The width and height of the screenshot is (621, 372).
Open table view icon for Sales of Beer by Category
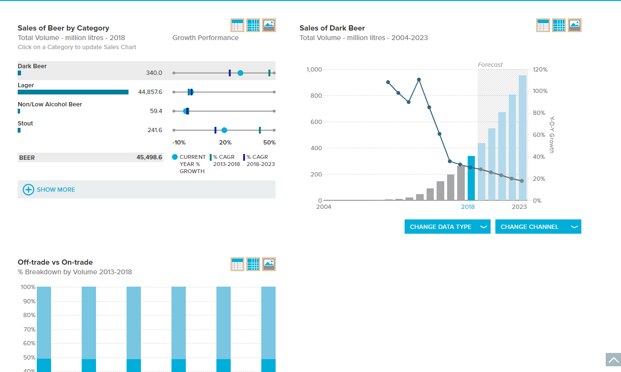click(237, 25)
